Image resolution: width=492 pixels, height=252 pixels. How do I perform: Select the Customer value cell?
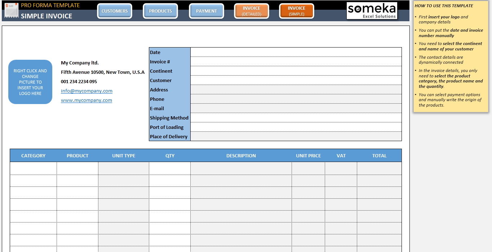tap(296, 80)
